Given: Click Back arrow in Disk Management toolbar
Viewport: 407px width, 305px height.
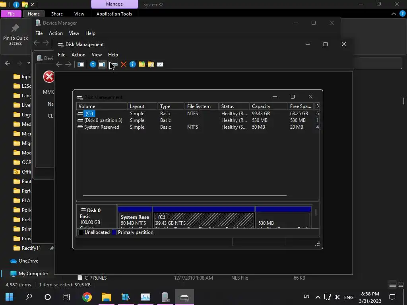Looking at the screenshot, I should coord(59,64).
